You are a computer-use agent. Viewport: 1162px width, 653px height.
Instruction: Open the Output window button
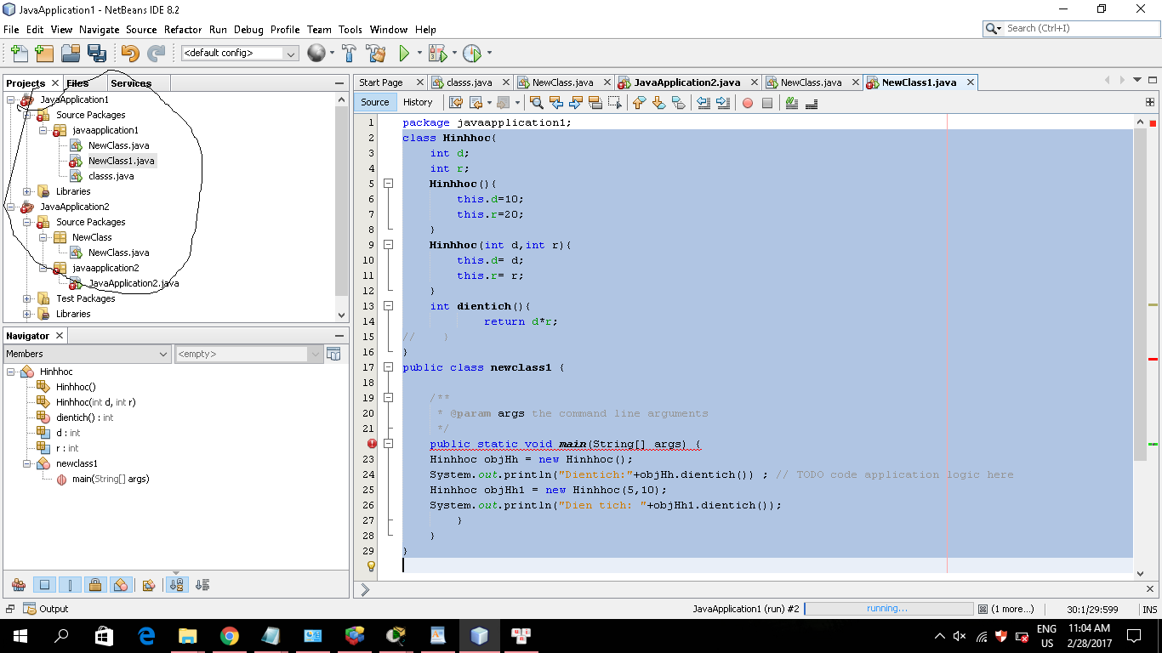coord(47,609)
